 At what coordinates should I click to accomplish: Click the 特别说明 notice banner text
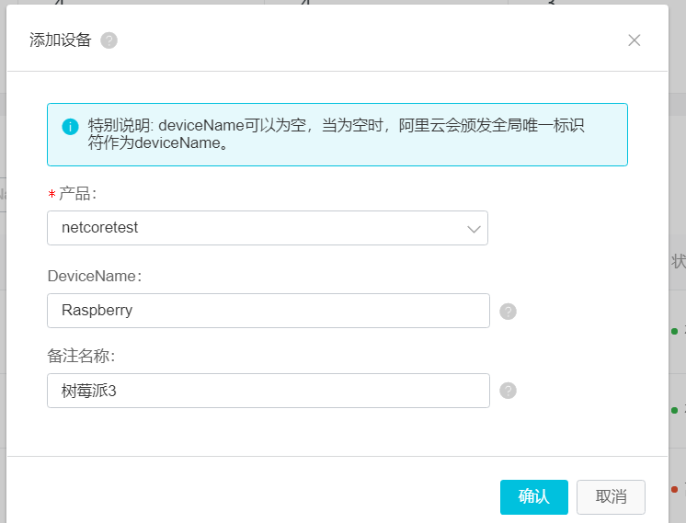(x=336, y=134)
